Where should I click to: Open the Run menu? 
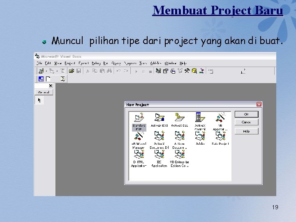(x=106, y=63)
